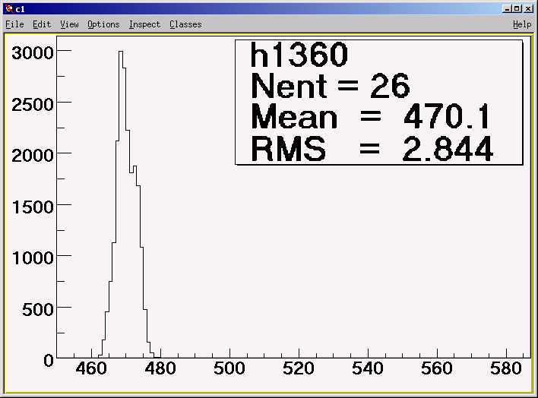
Task: Open the File menu
Action: 14,24
